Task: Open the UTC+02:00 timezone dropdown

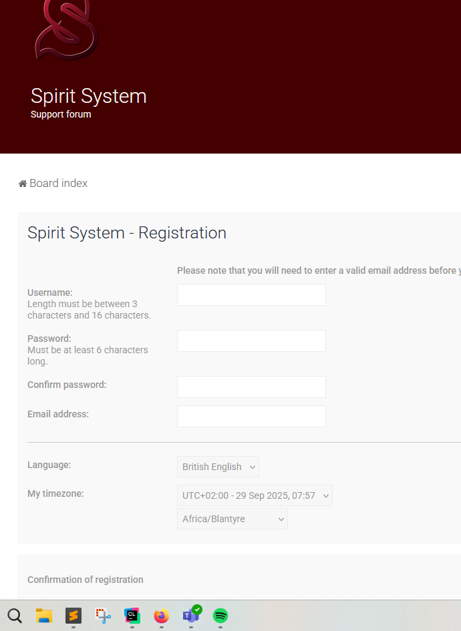Action: 255,495
